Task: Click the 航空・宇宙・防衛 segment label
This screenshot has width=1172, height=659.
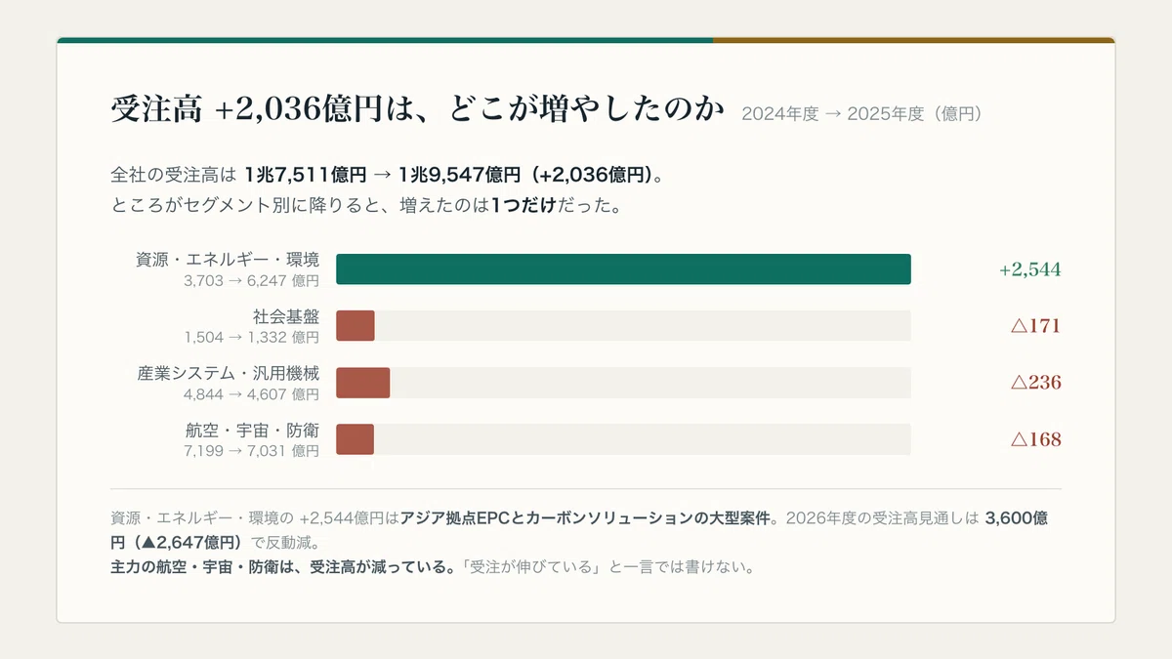Action: click(252, 430)
